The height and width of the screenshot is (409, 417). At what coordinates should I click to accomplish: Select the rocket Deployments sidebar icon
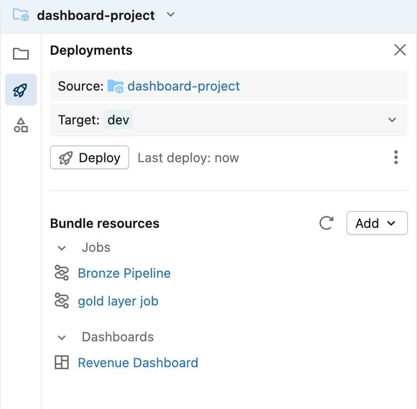[x=21, y=90]
